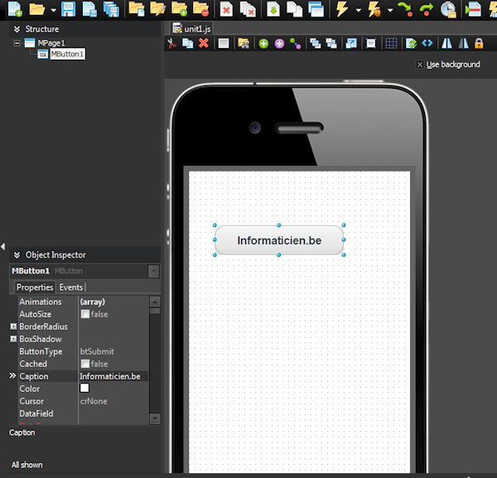Click the white Color property swatch
This screenshot has width=497, height=478.
click(84, 389)
